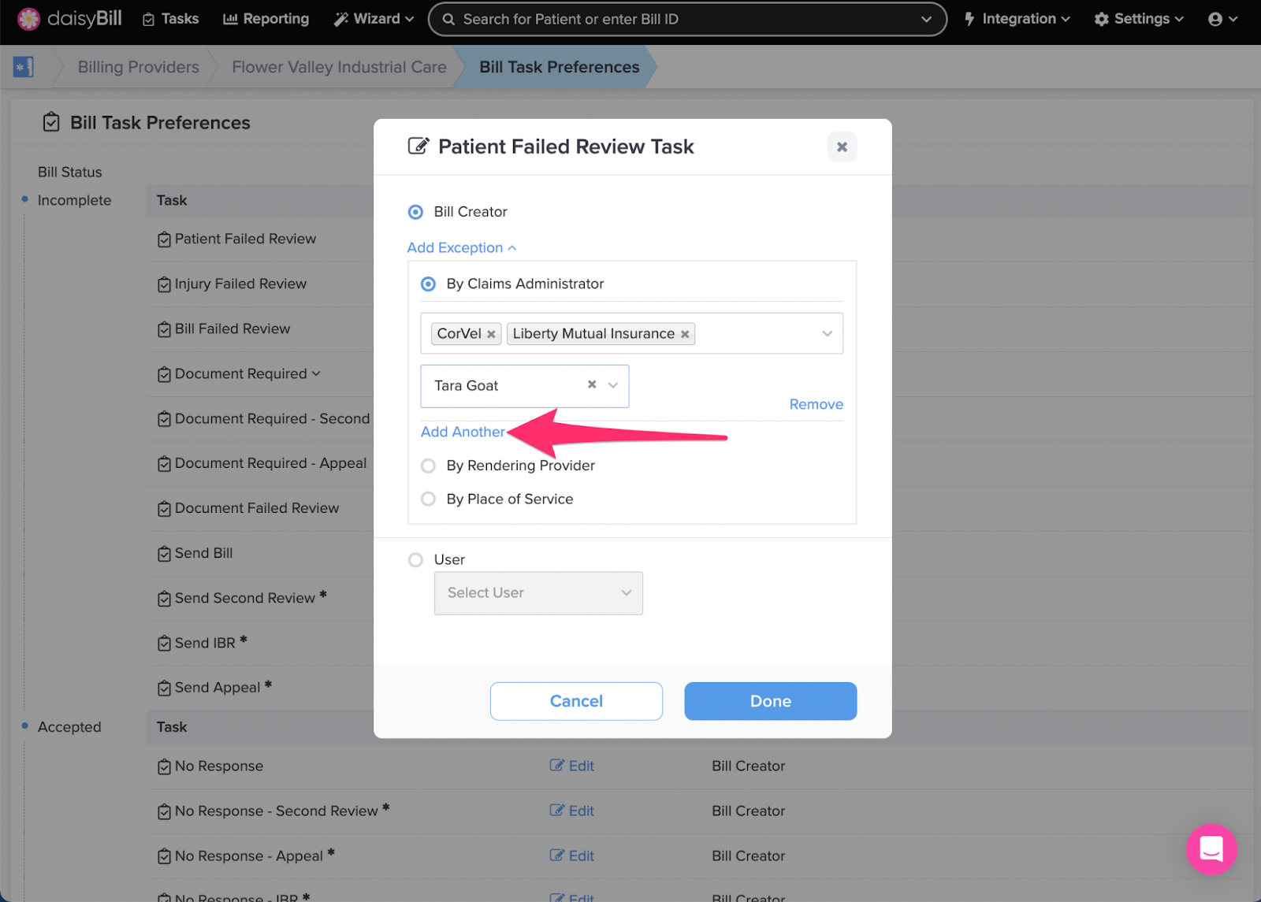Choose the By Rendering Provider option
The width and height of the screenshot is (1261, 902).
(428, 466)
